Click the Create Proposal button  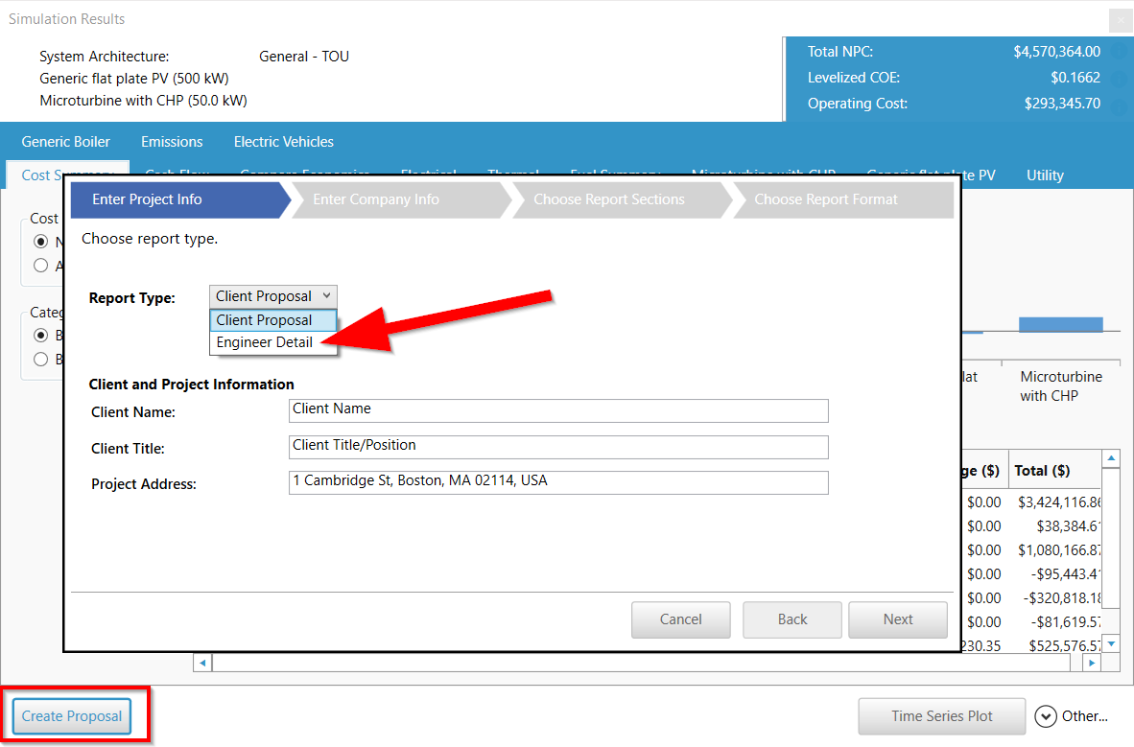pyautogui.click(x=72, y=716)
